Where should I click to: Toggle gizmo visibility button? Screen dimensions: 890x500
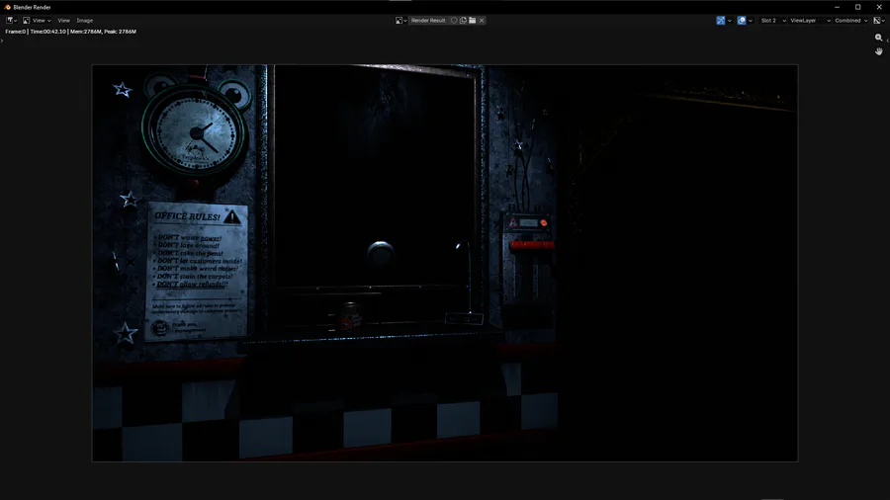coord(720,21)
